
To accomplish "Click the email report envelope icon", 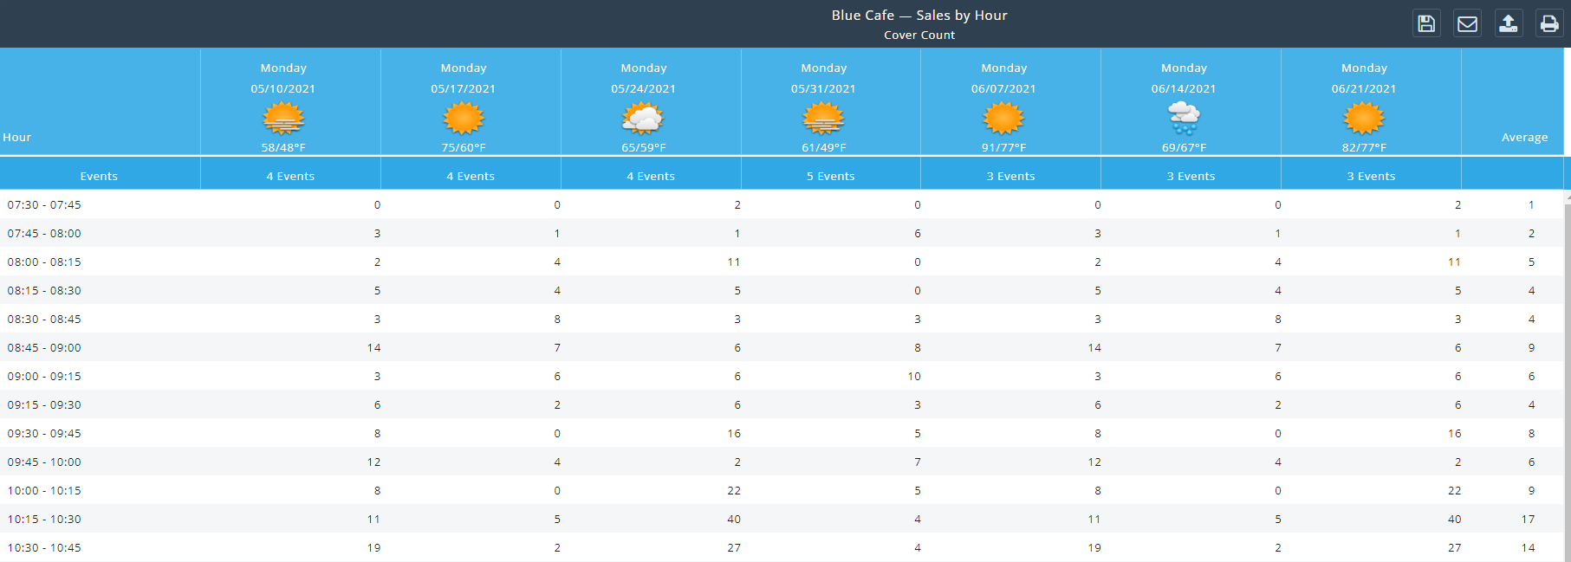I will 1467,23.
